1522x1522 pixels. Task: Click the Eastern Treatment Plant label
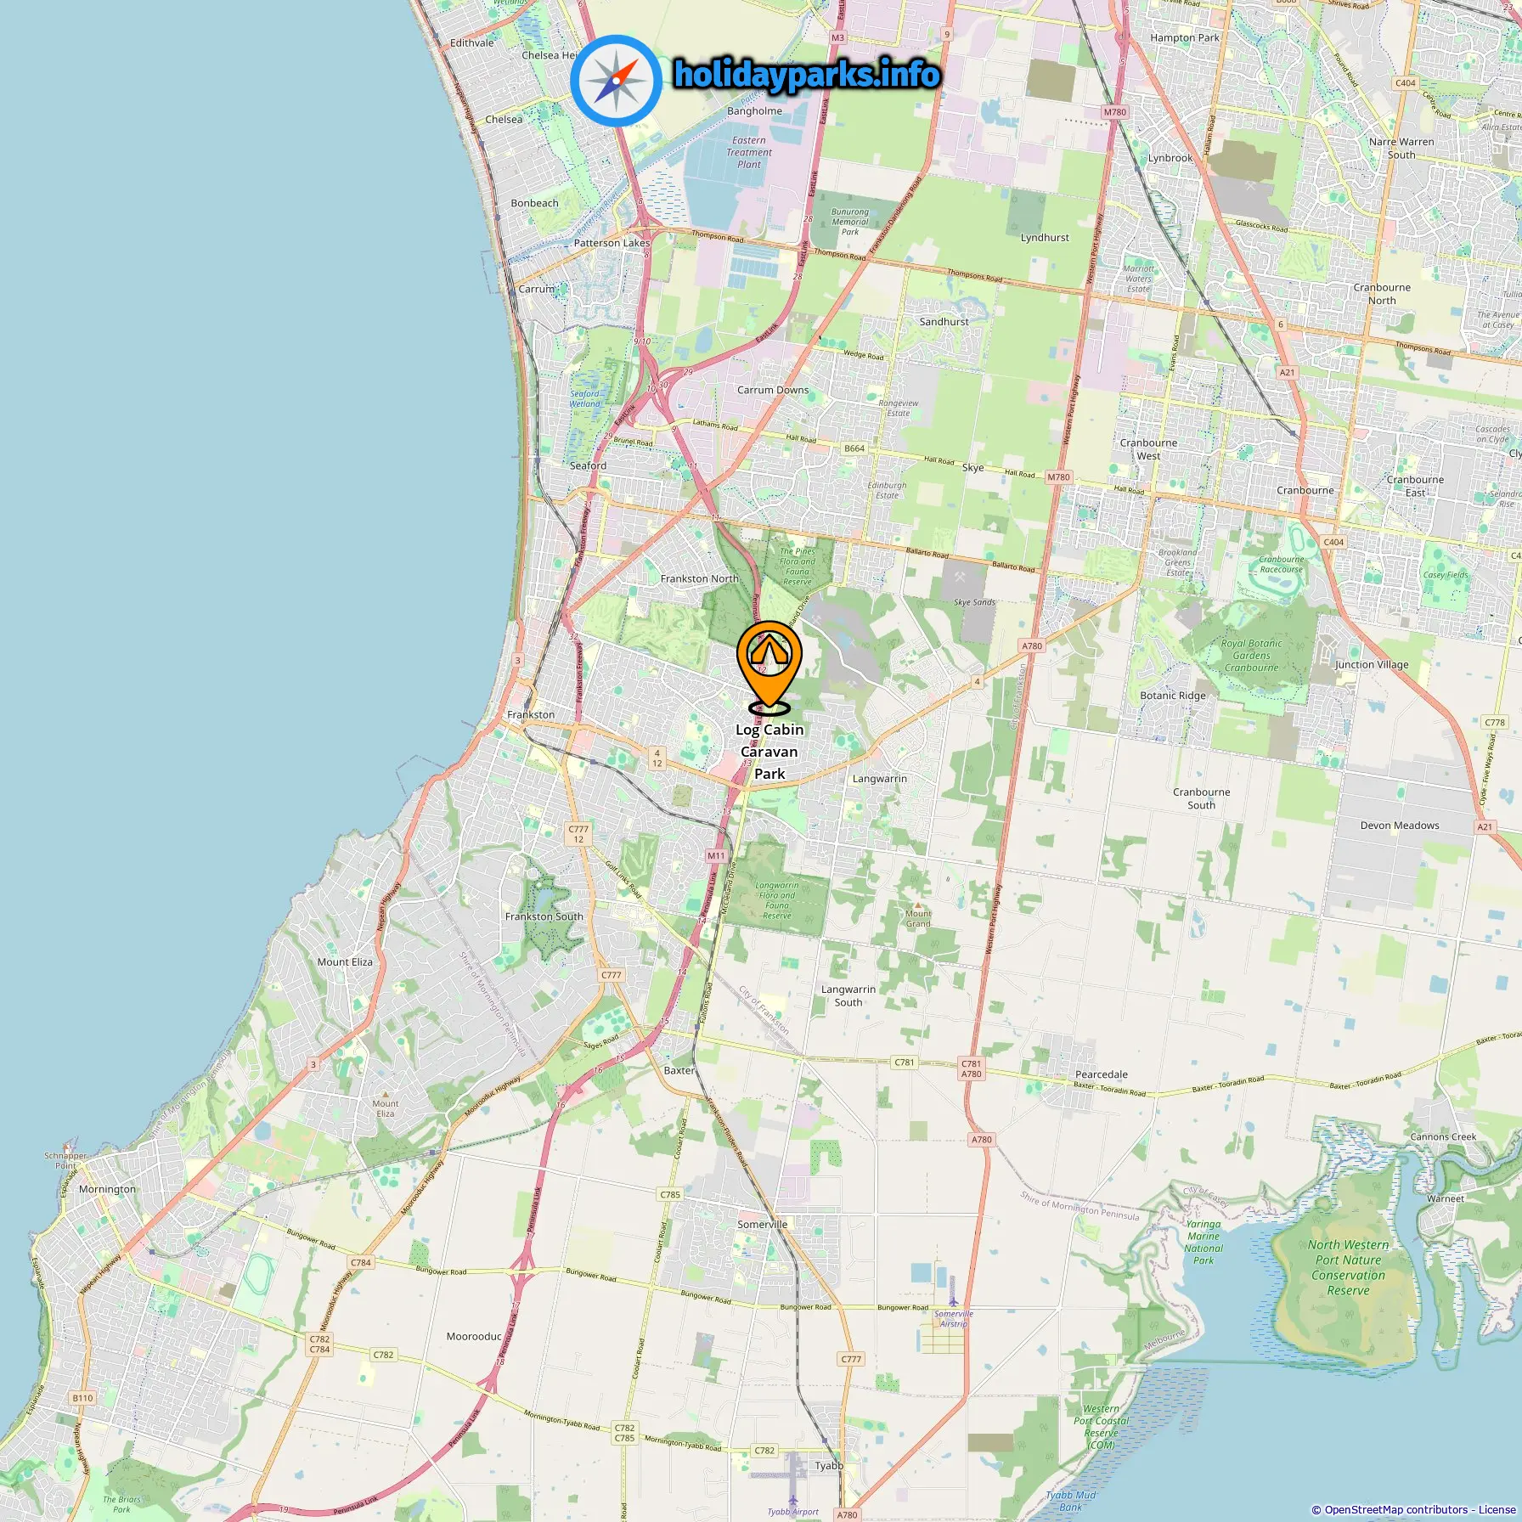point(749,152)
